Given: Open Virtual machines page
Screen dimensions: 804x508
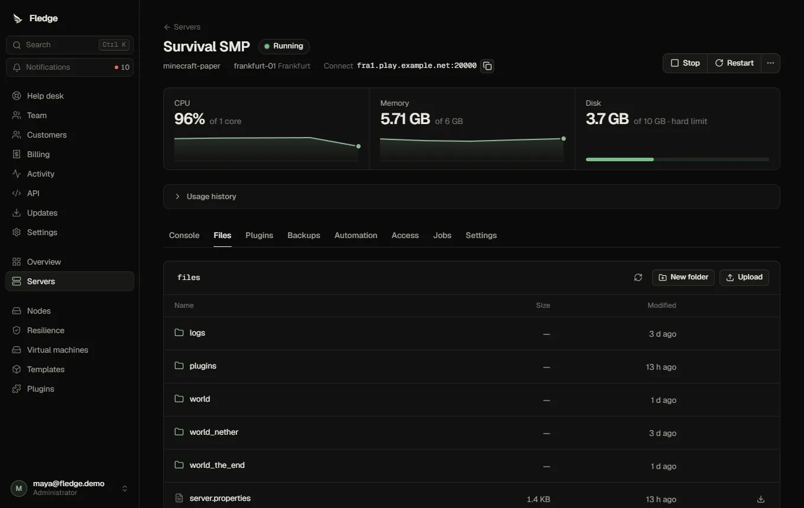Looking at the screenshot, I should [x=70, y=350].
